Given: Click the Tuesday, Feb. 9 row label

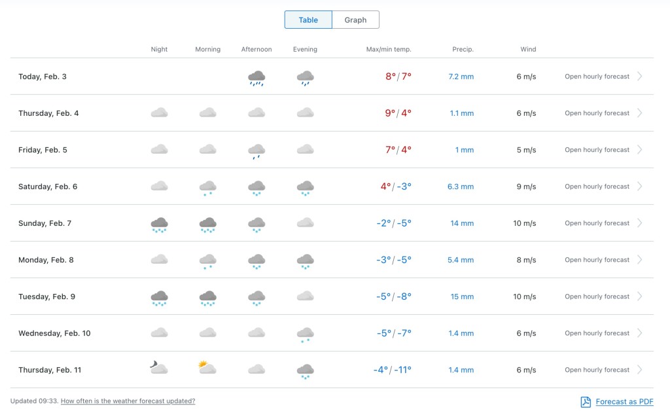Looking at the screenshot, I should tap(46, 297).
